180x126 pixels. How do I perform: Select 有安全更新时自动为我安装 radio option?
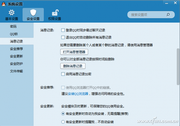[63, 114]
